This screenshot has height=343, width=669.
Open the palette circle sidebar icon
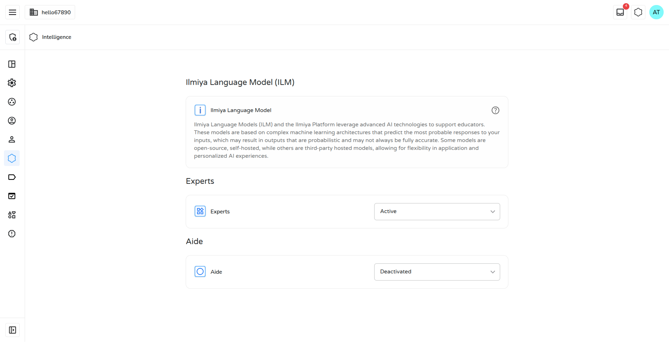point(12,102)
